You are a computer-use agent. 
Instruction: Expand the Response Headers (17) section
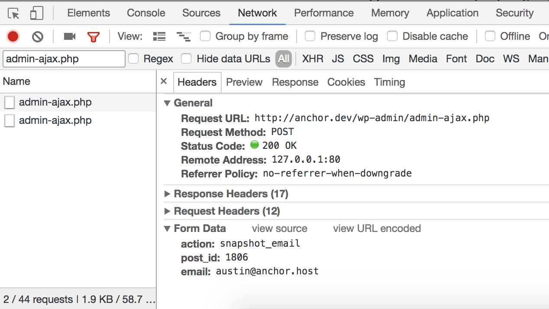point(168,194)
